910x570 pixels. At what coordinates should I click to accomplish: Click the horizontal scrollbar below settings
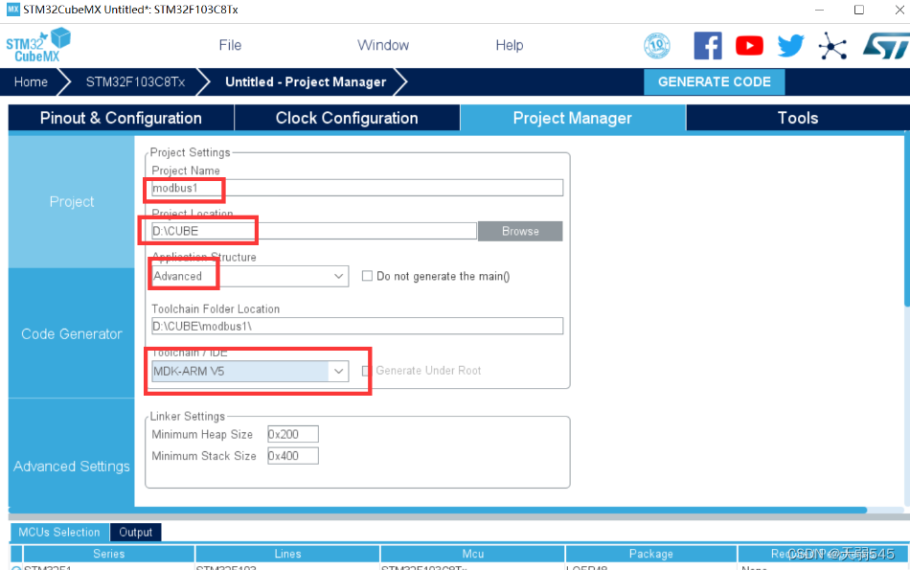[x=438, y=511]
